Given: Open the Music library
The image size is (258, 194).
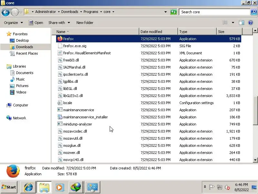Looking at the screenshot, I should [x=20, y=79].
